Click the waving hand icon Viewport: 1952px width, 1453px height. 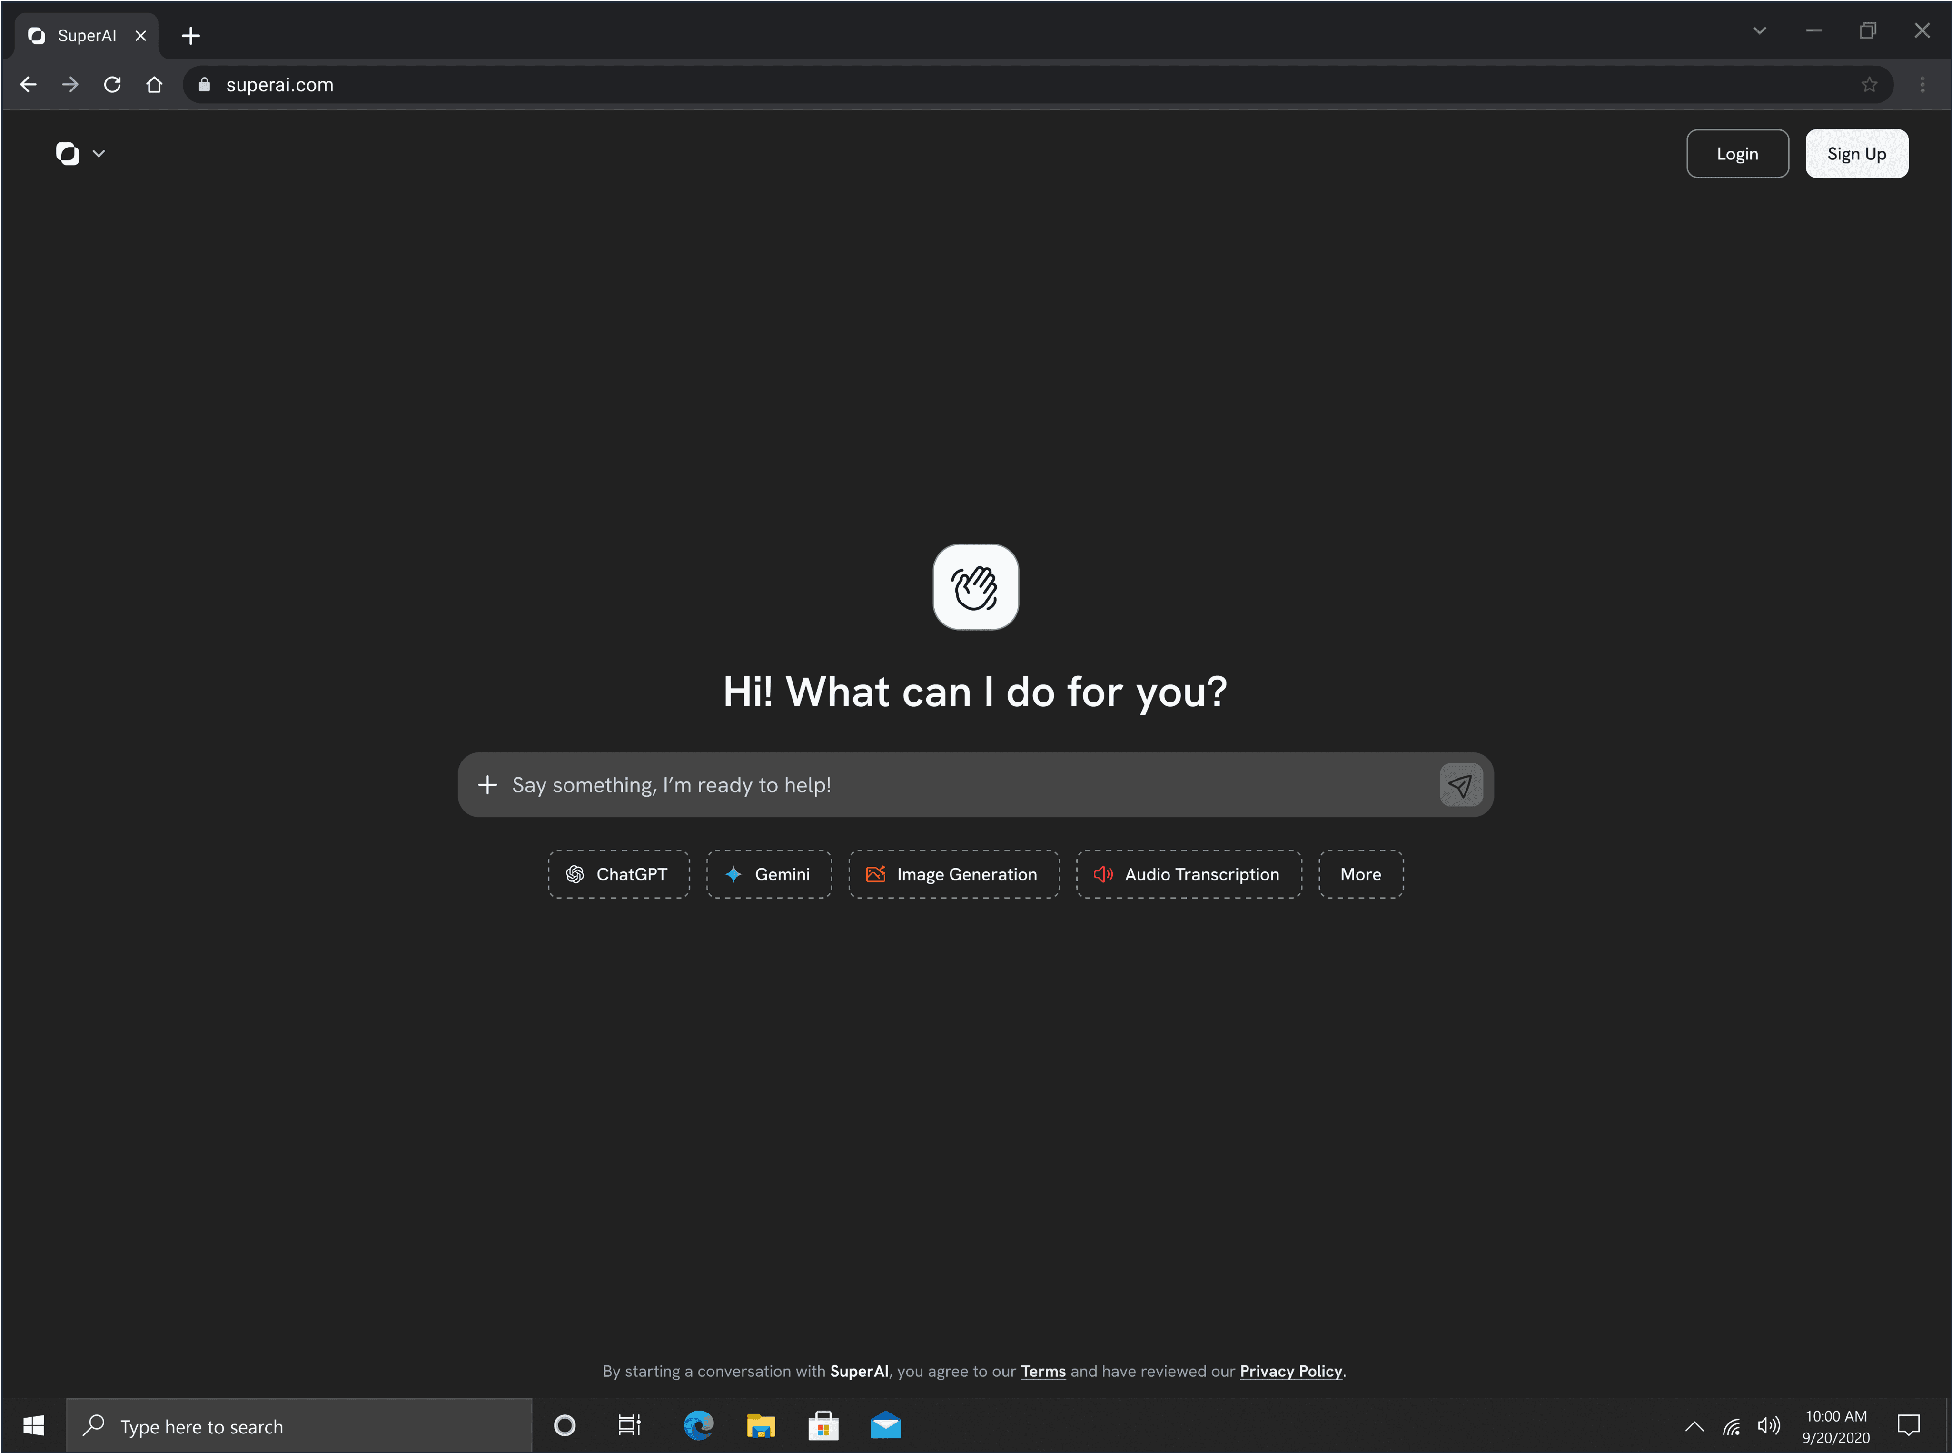point(976,587)
